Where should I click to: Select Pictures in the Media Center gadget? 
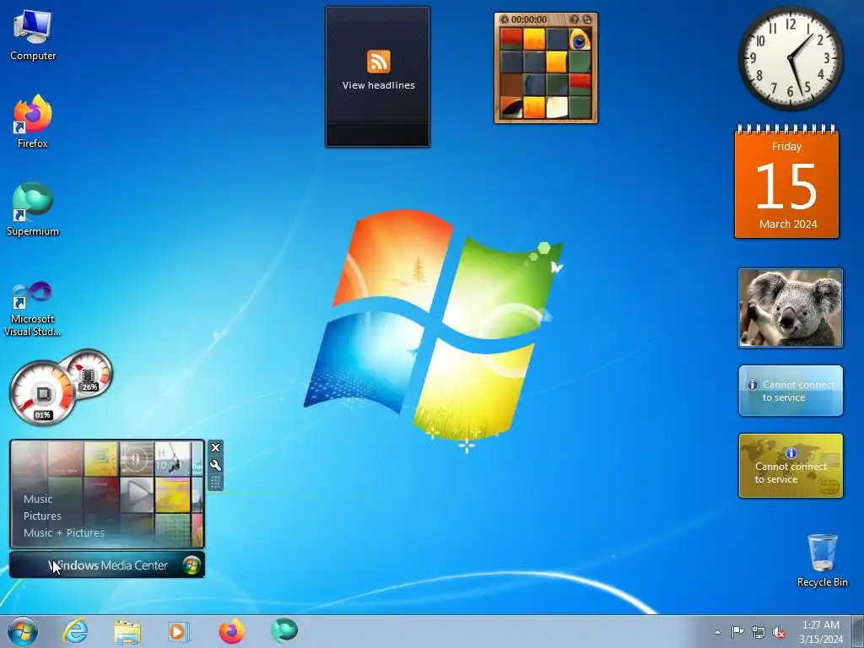[x=42, y=516]
